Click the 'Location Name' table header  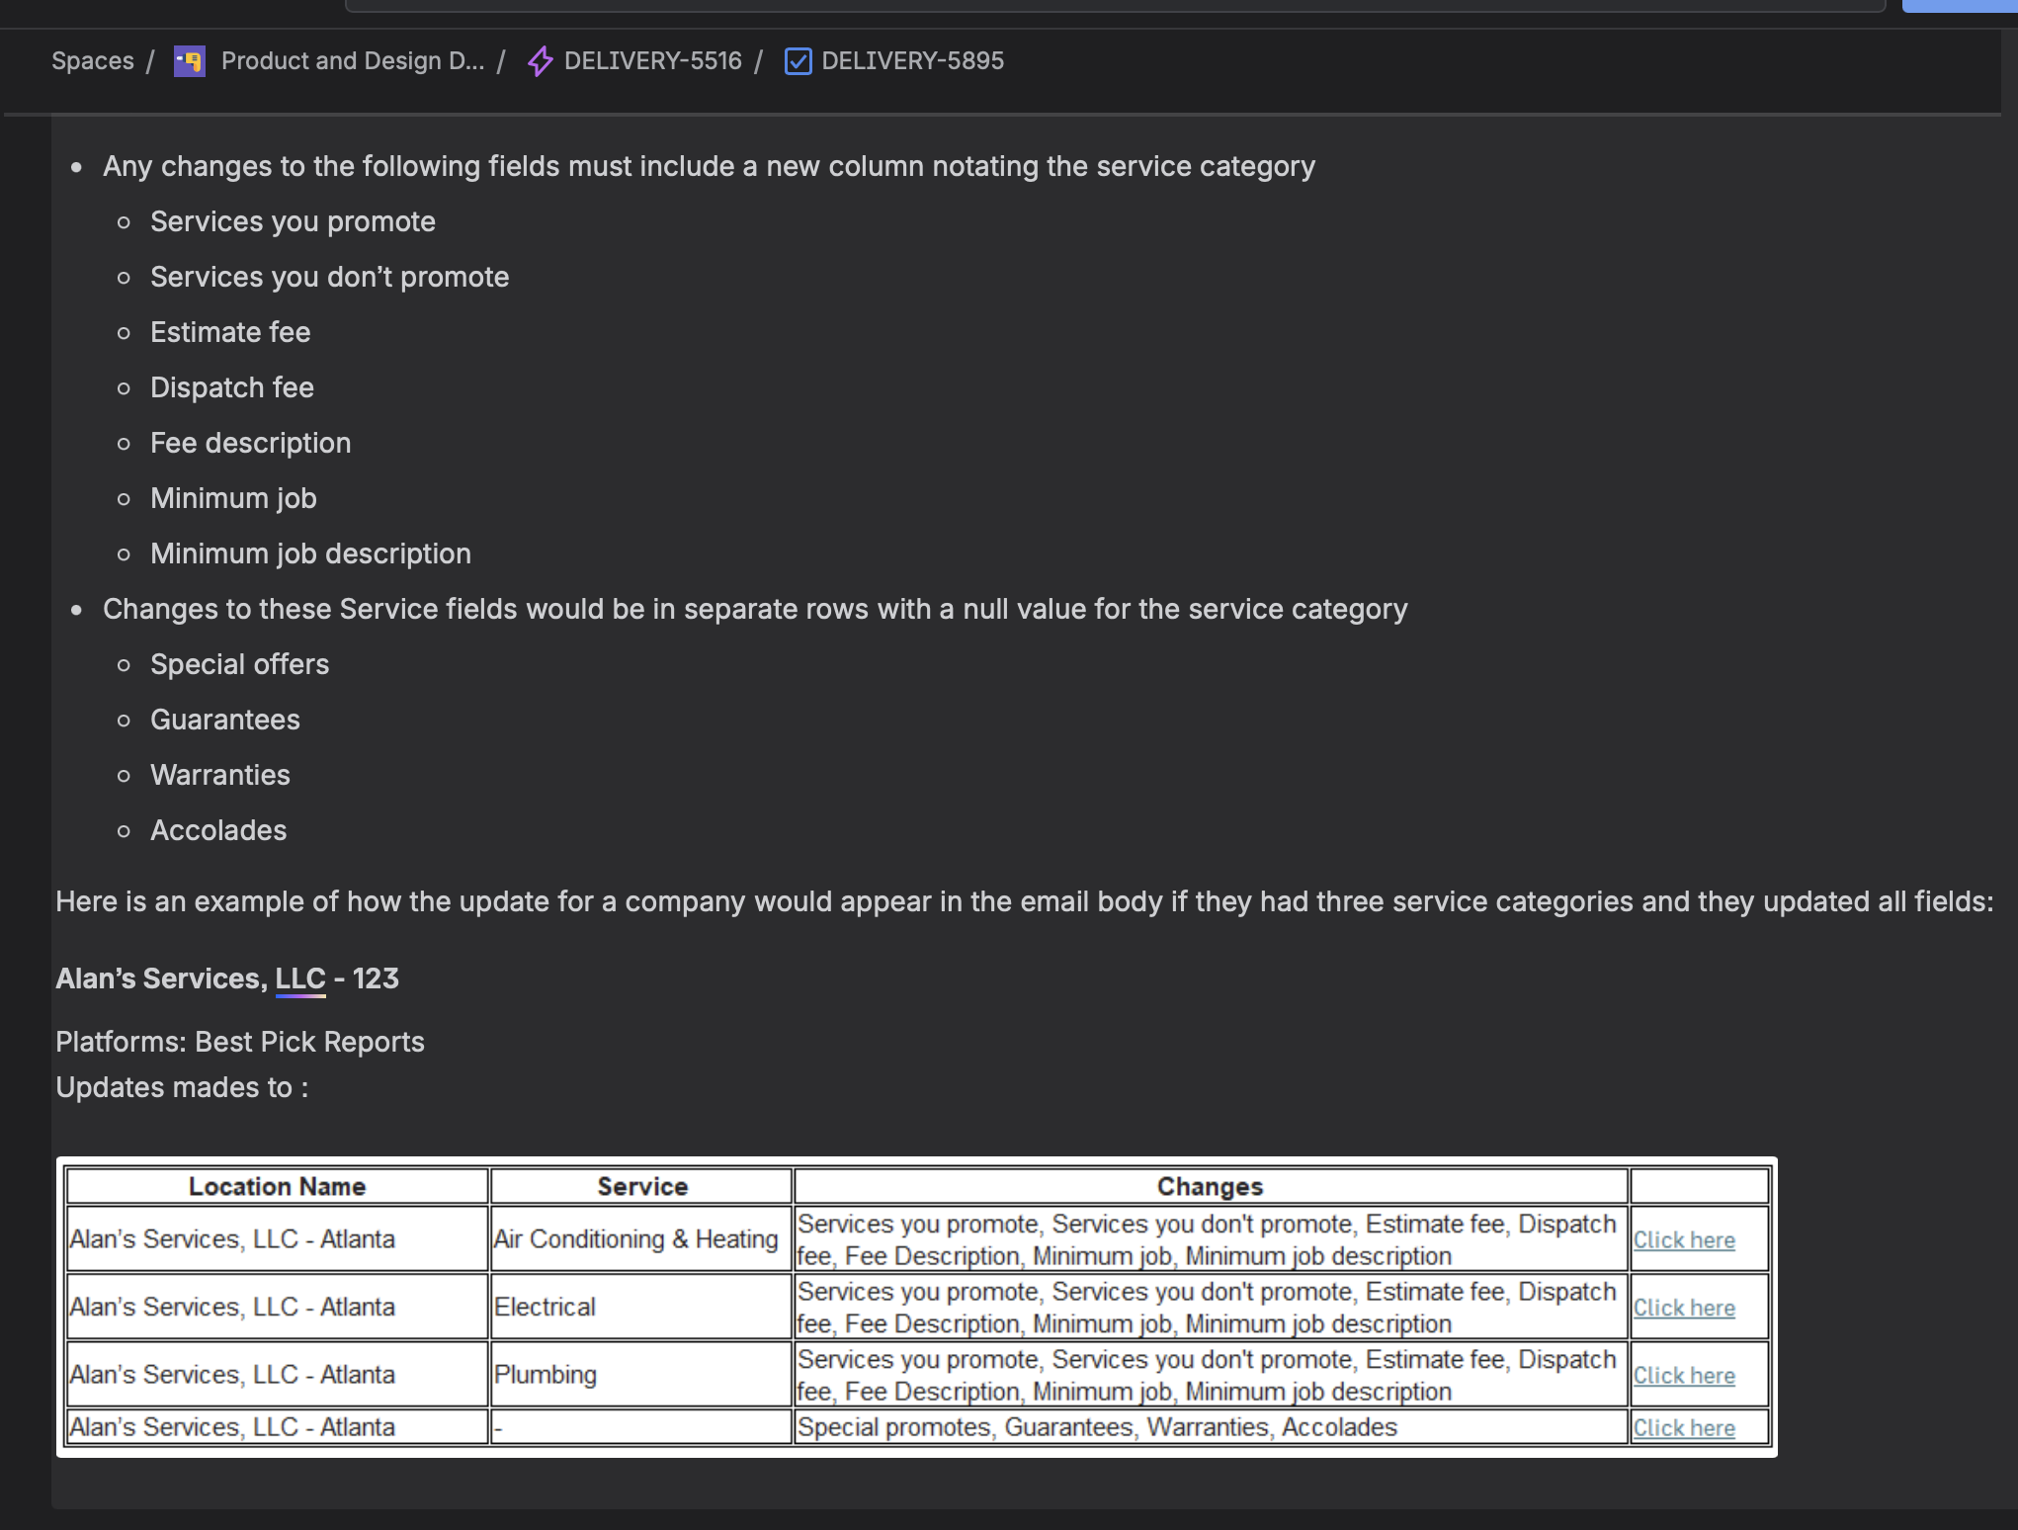(277, 1186)
